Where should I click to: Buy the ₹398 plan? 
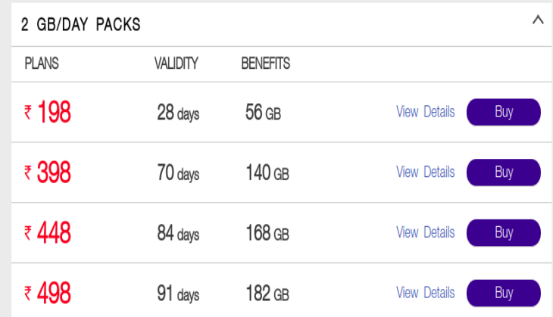coord(504,172)
